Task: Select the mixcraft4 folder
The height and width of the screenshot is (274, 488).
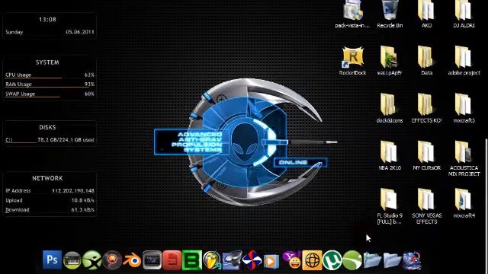Action: pyautogui.click(x=464, y=203)
